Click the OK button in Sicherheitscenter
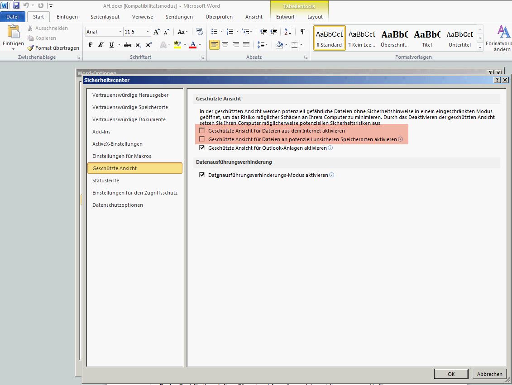 (x=451, y=374)
